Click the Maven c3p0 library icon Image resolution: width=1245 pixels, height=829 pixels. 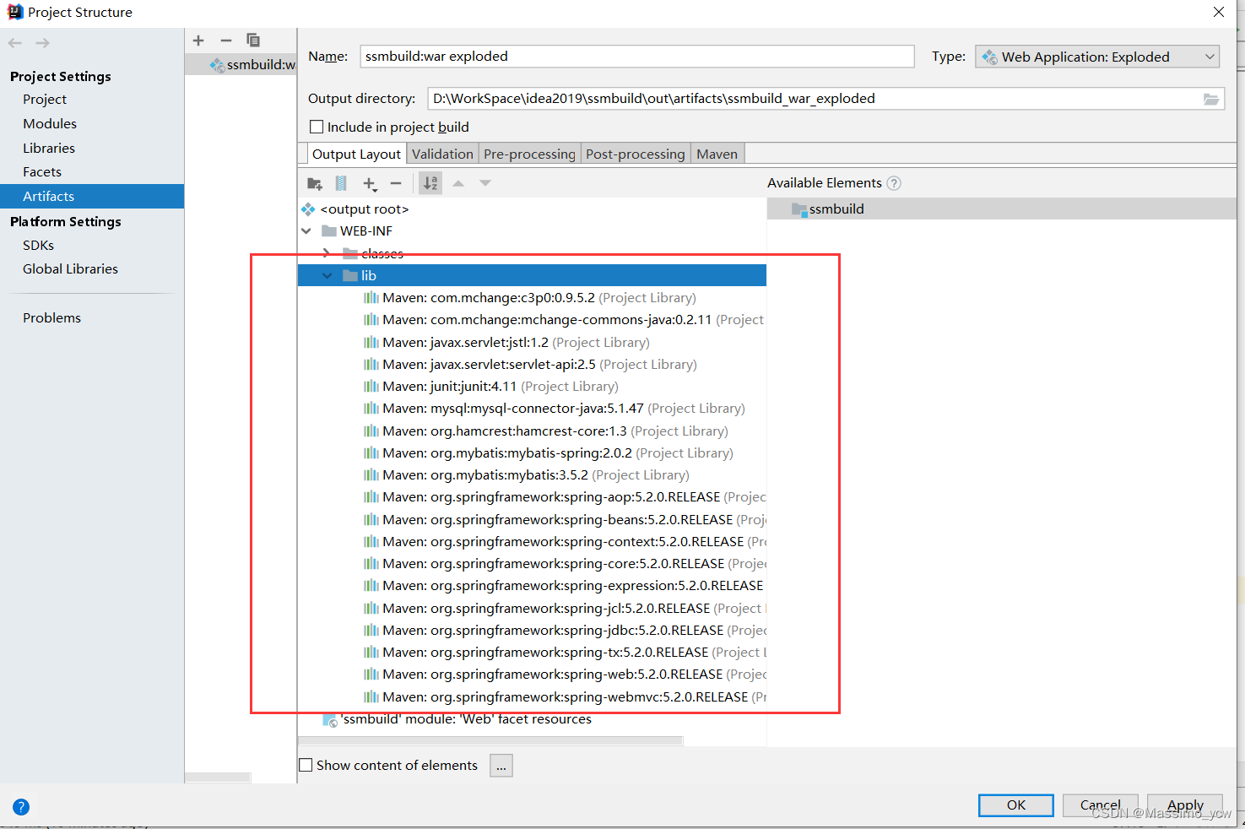(371, 298)
